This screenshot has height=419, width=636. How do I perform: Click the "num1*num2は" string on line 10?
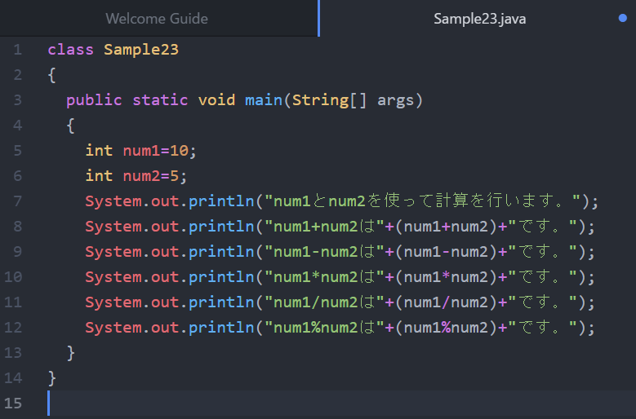[324, 277]
